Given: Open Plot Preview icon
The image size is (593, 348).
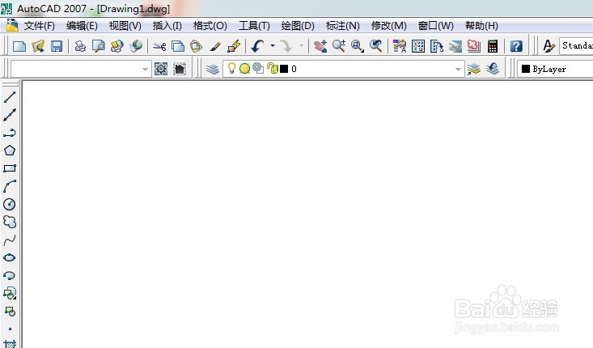Looking at the screenshot, I should click(99, 46).
